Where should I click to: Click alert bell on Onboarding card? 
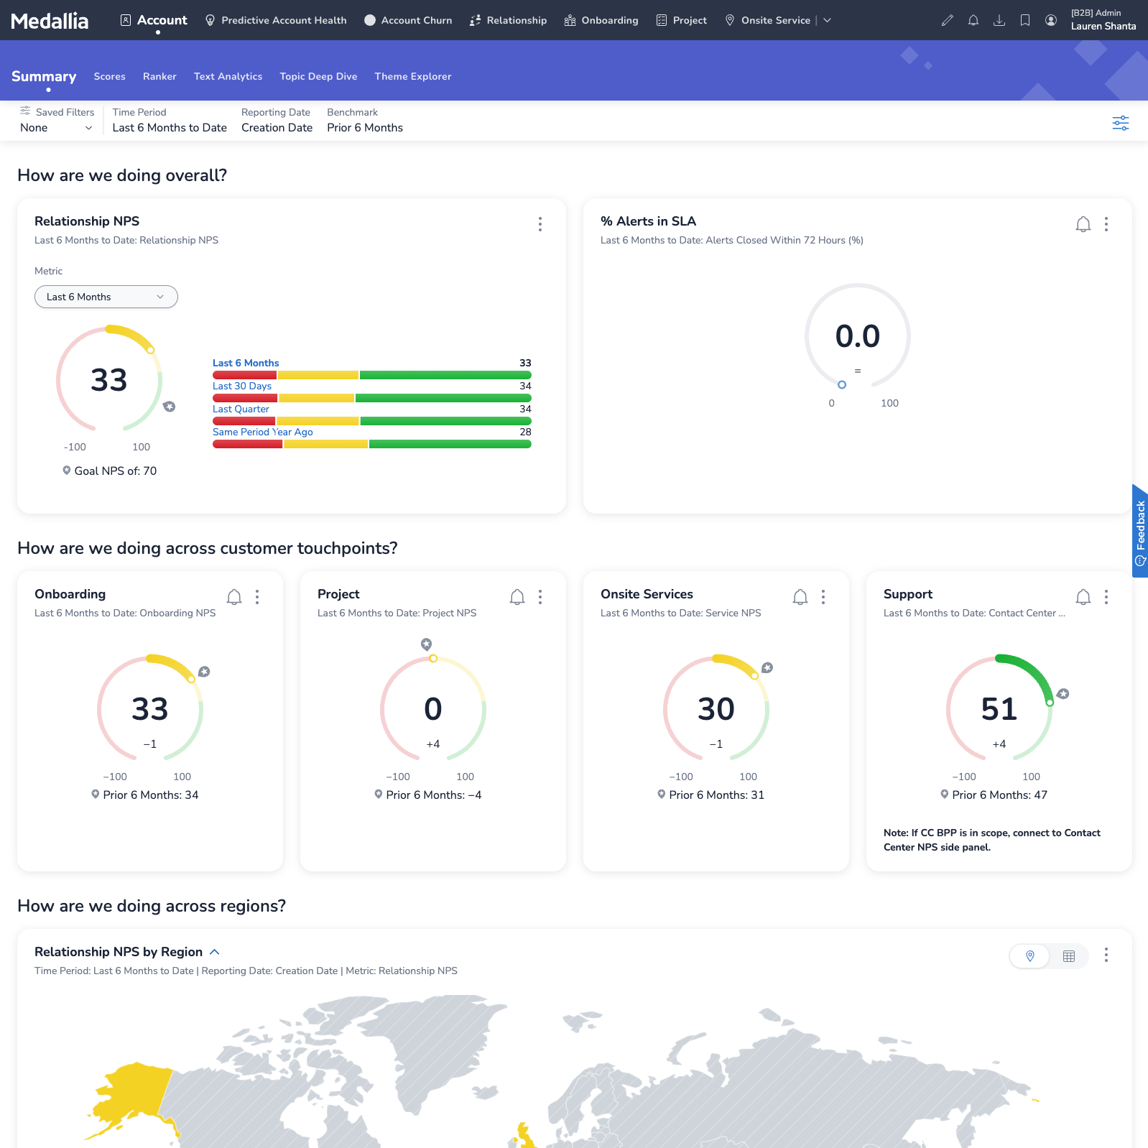[234, 597]
